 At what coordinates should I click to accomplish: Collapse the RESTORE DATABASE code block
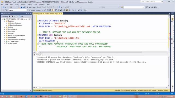38,21
